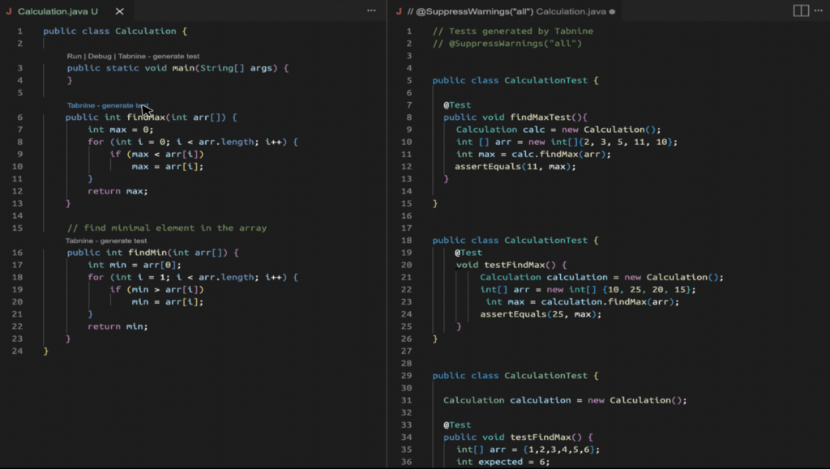The height and width of the screenshot is (469, 830).
Task: Click Java file icon in right tab
Action: 399,11
